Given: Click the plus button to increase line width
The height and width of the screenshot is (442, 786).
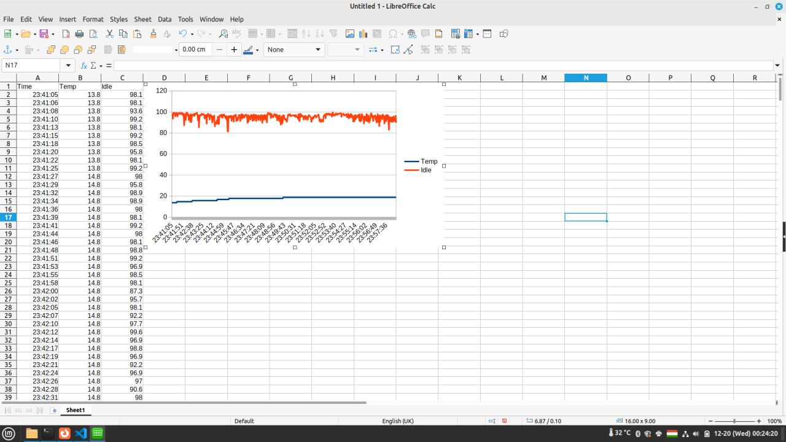Looking at the screenshot, I should click(x=234, y=50).
